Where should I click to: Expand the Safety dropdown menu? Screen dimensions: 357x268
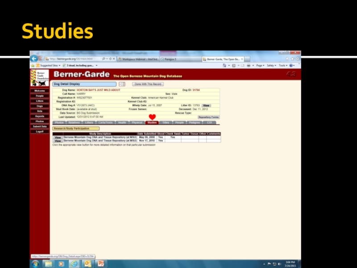(x=271, y=66)
